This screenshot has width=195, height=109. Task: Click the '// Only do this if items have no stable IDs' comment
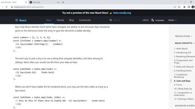point(41,101)
